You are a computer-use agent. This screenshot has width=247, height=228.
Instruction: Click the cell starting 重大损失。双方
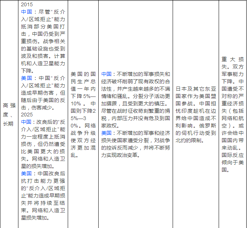[233, 114]
